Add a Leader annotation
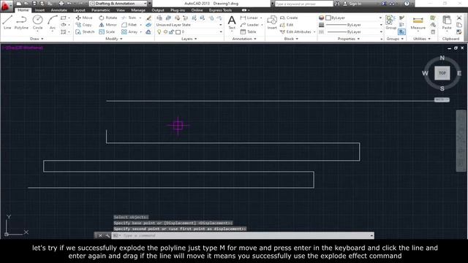Screen dimensions: 468x263 click(249, 25)
